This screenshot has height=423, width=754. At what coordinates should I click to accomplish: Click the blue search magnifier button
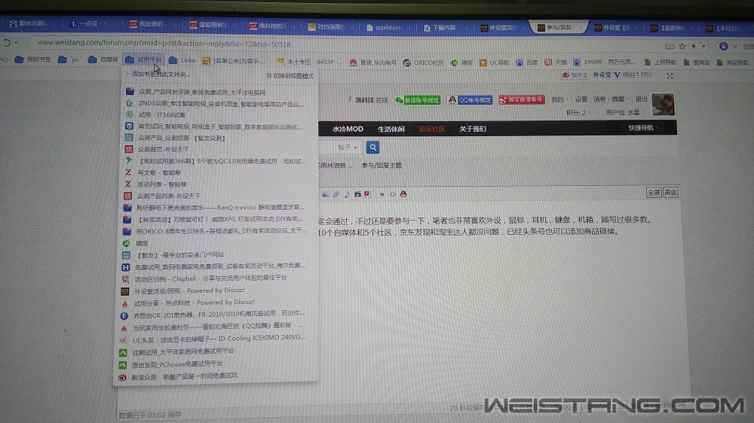coord(372,148)
